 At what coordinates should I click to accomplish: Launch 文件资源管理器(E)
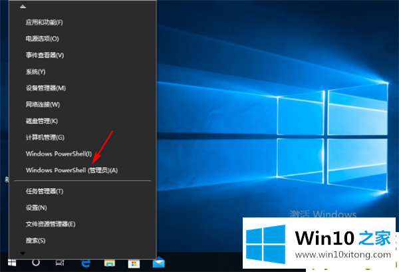[82, 224]
